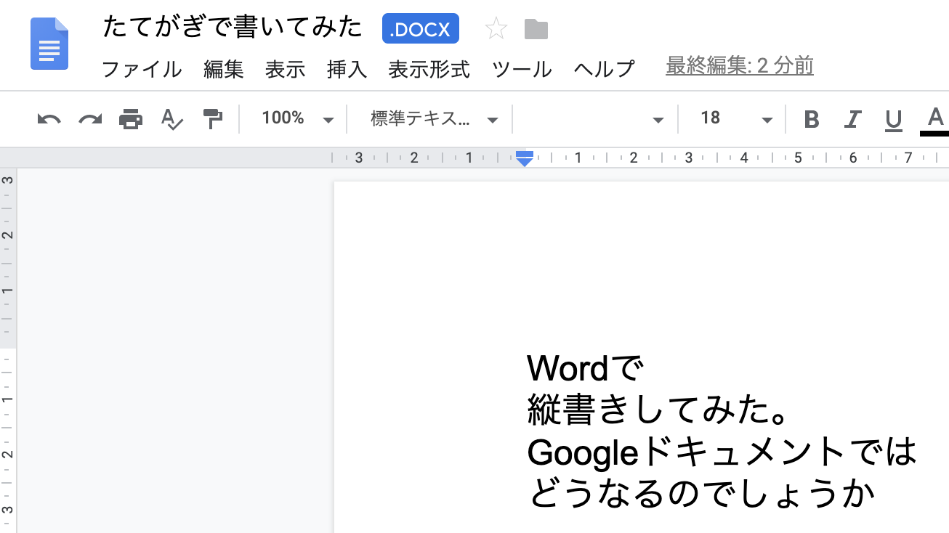Print the document
Screen dimensions: 949x533
[x=131, y=119]
